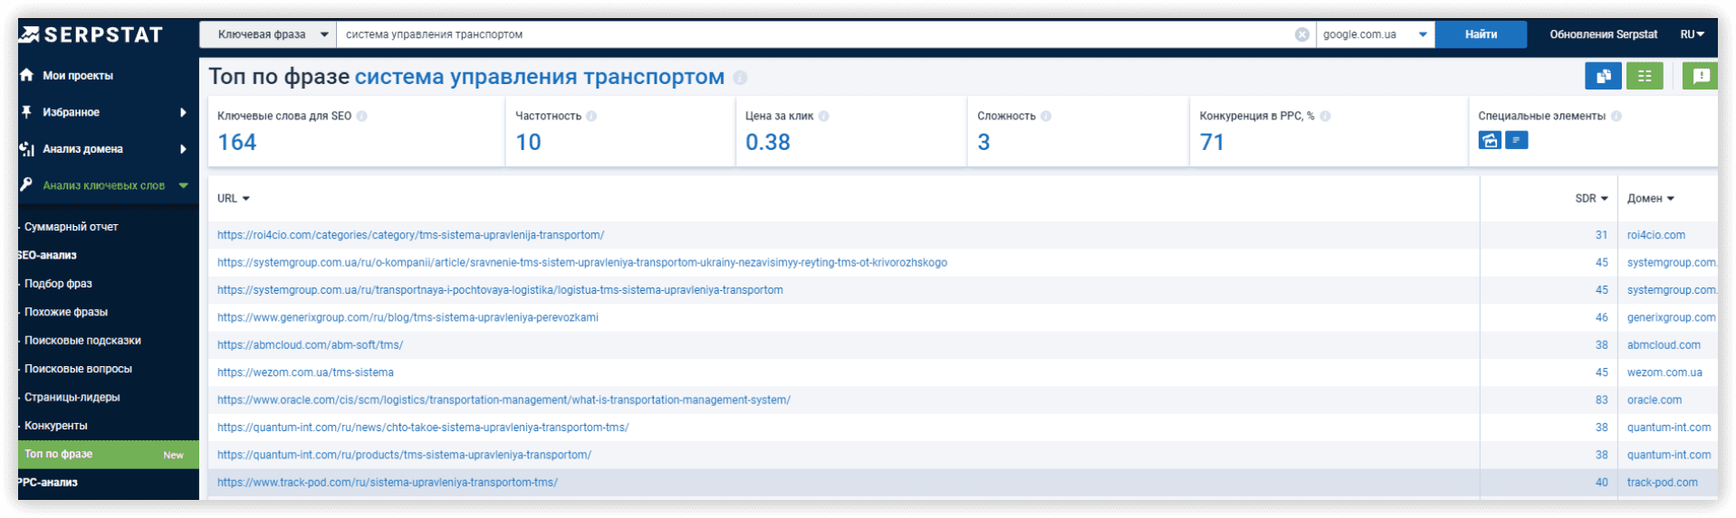Click the Найти search button
This screenshot has height=518, width=1736.
(x=1481, y=34)
